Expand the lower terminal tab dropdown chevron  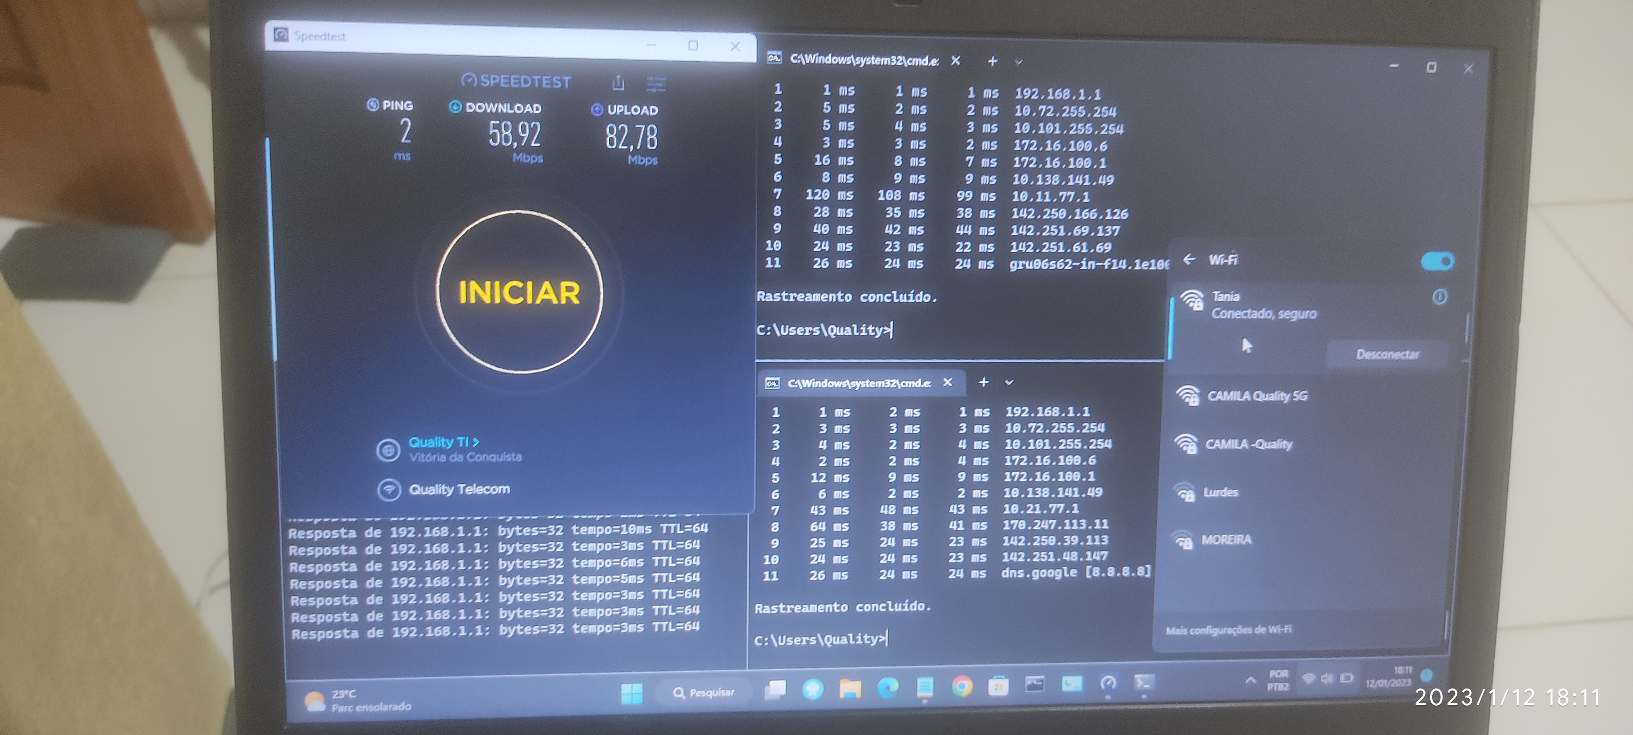coord(1008,382)
